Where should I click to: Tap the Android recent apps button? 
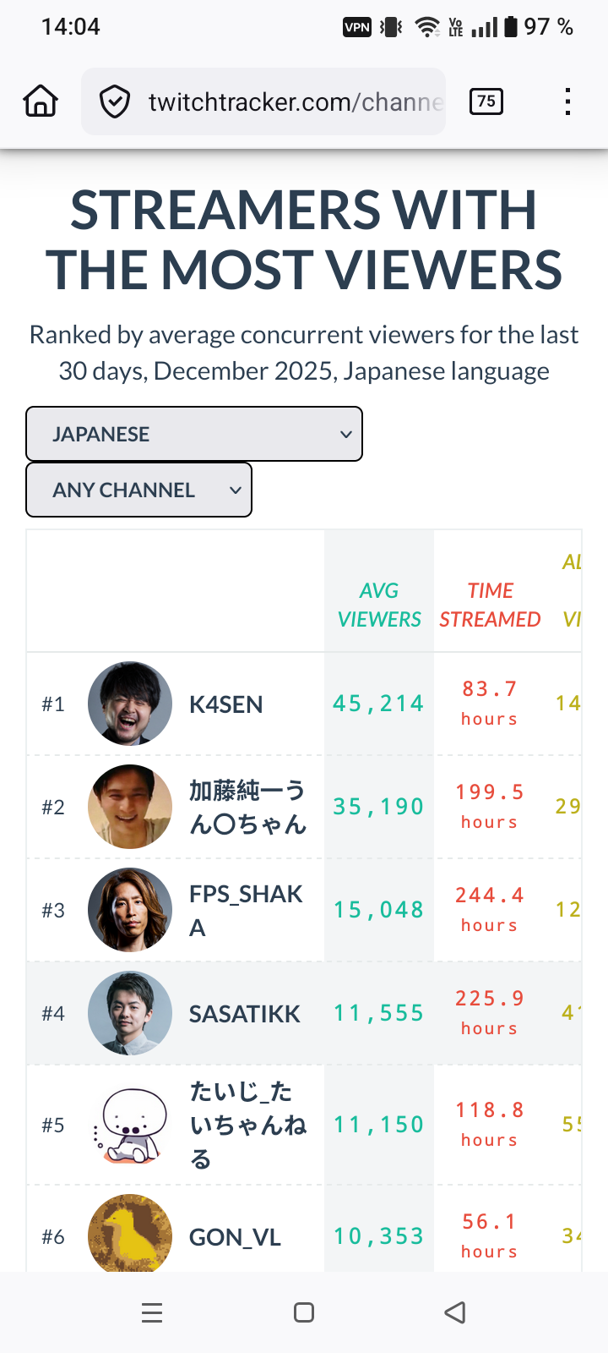coord(152,1312)
